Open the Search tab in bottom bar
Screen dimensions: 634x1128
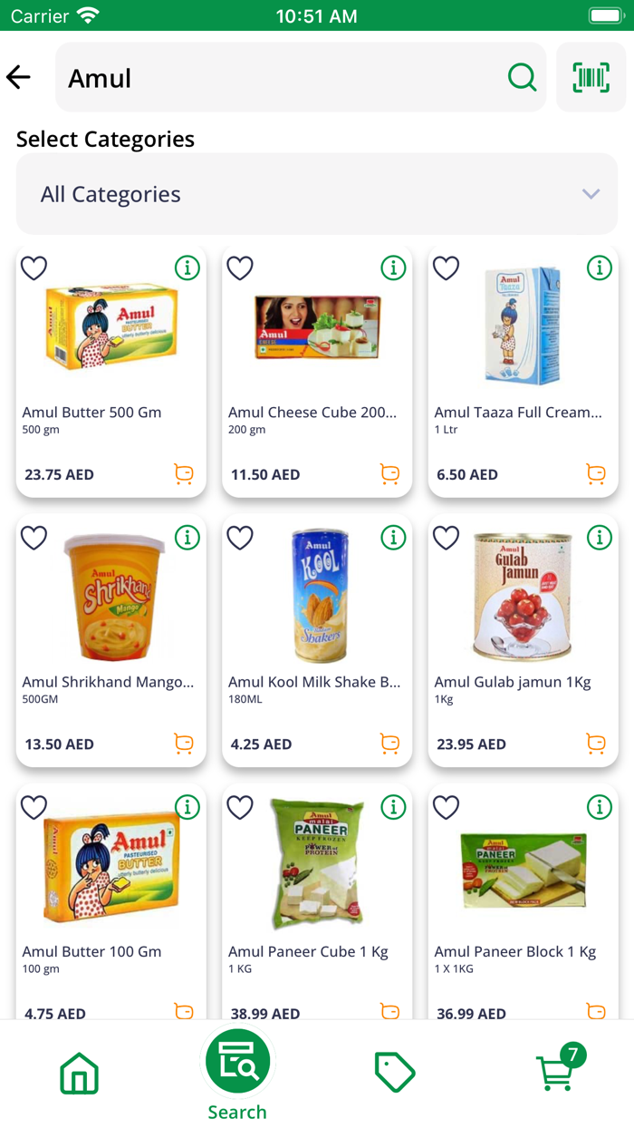click(x=237, y=1061)
